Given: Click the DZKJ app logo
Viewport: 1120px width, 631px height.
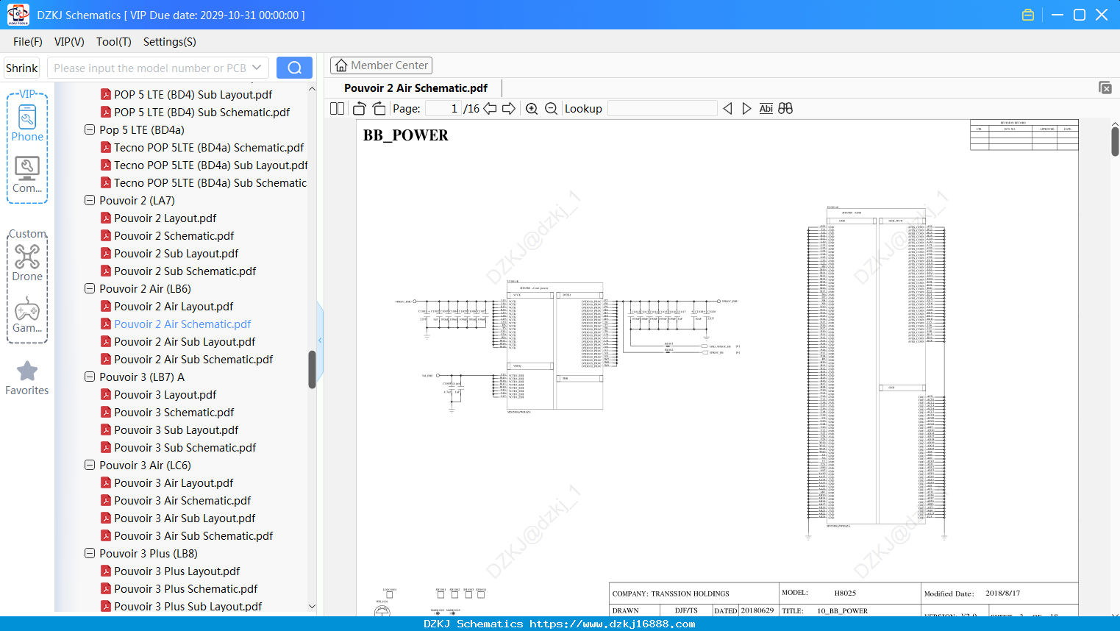Looking at the screenshot, I should coord(18,15).
